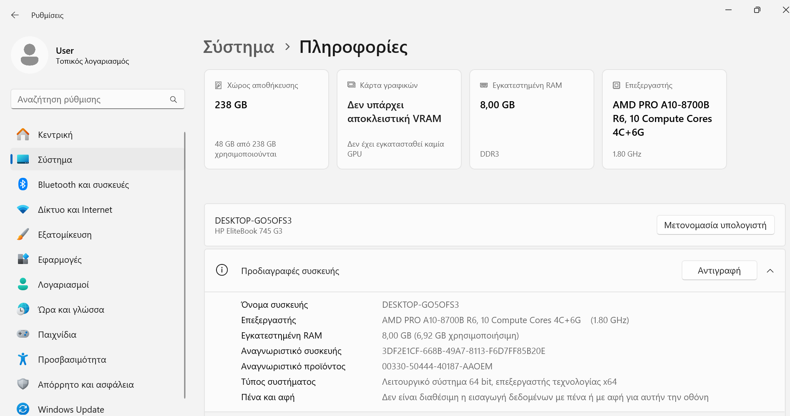790x416 pixels.
Task: Click 8,00 GB (6,92 GB χρησιμοποιήσιμη) value
Action: coord(450,335)
